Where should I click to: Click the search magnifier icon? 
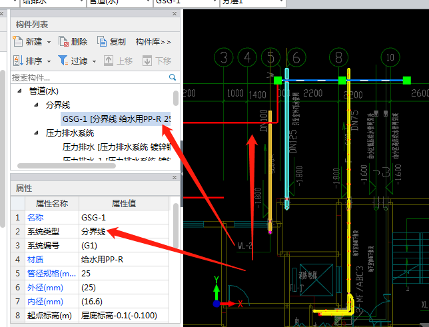point(173,77)
